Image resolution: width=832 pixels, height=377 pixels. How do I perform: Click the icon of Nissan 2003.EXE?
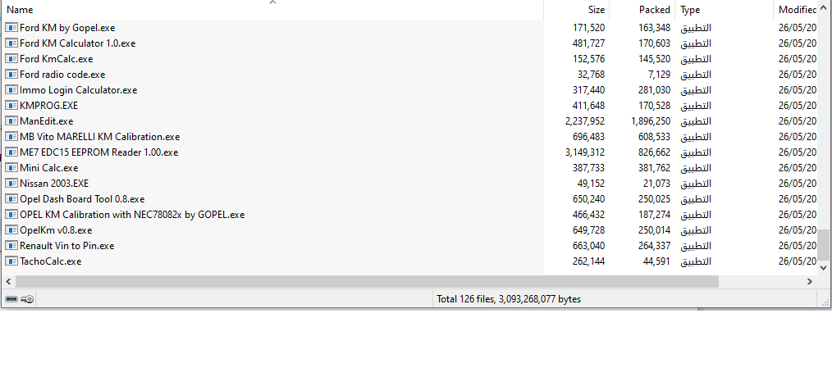pos(11,184)
